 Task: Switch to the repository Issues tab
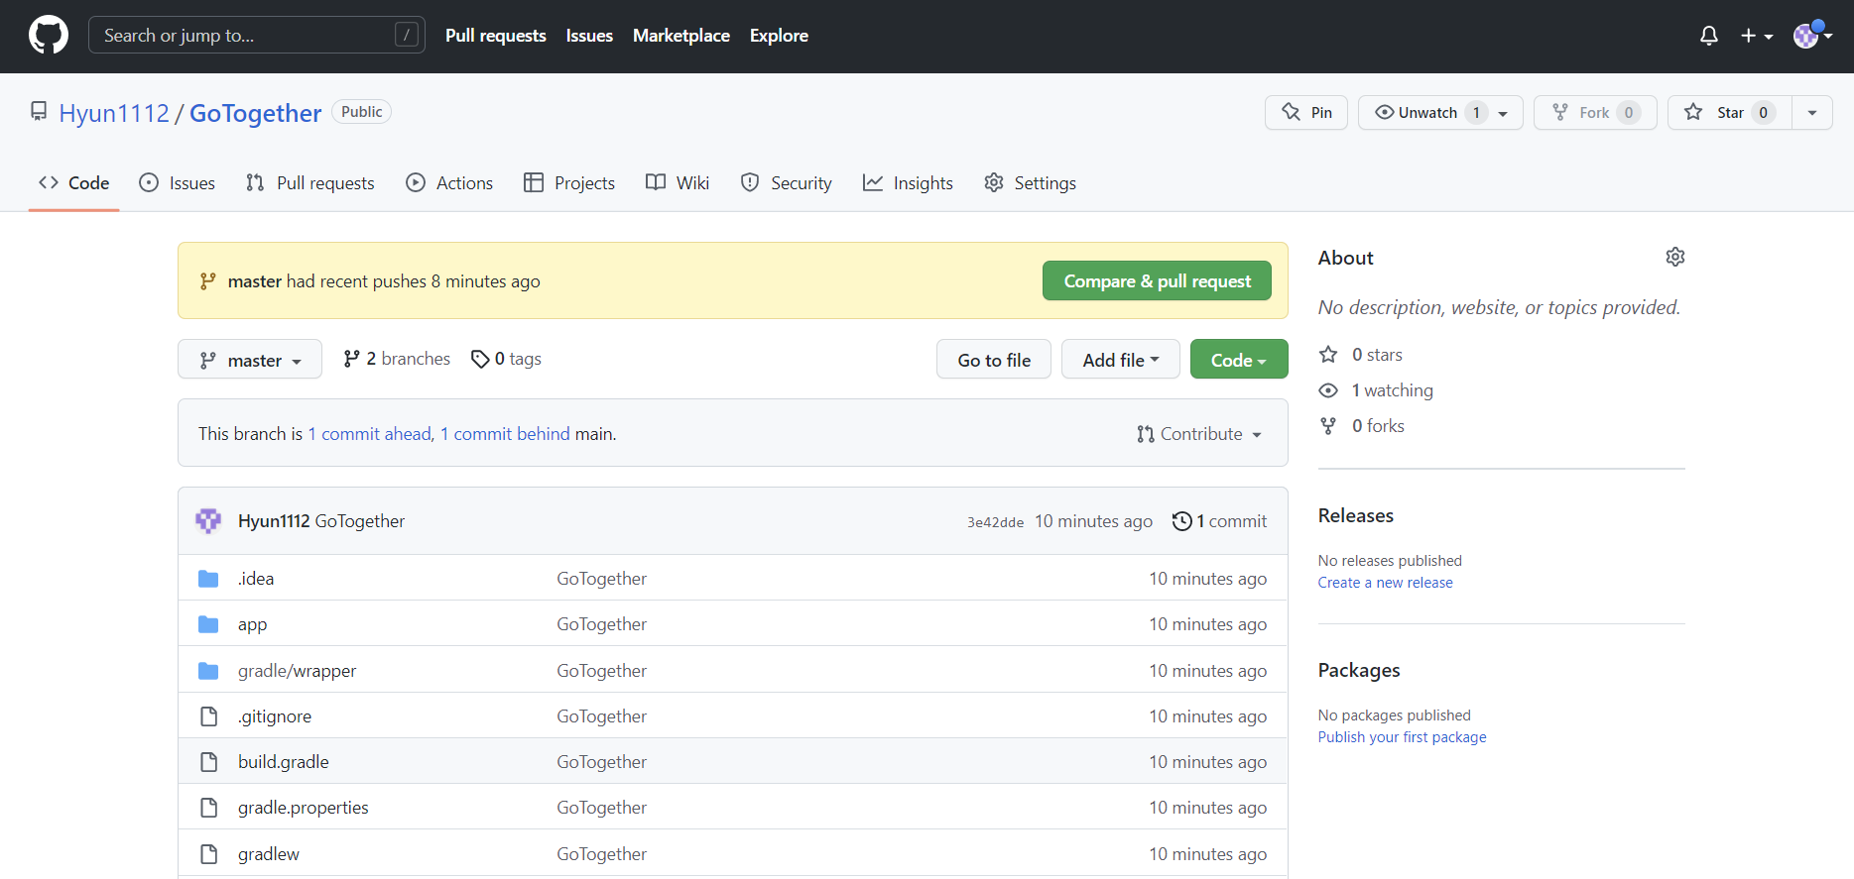pos(178,183)
